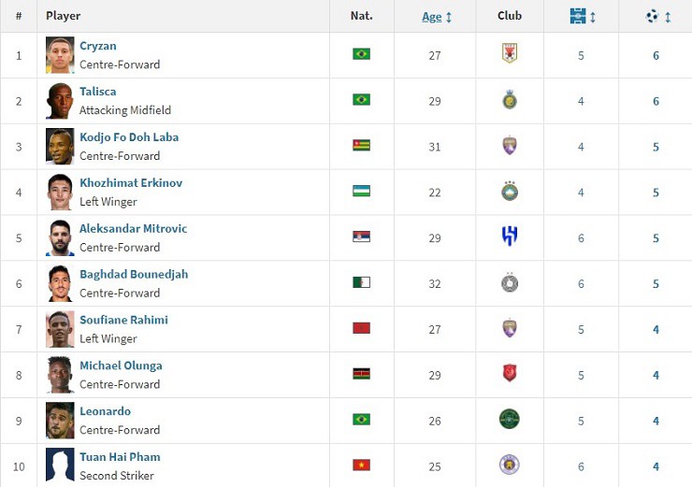Viewport: 692px width, 487px height.
Task: Click Khozhimat Erkinov's club crest
Action: pos(510,192)
